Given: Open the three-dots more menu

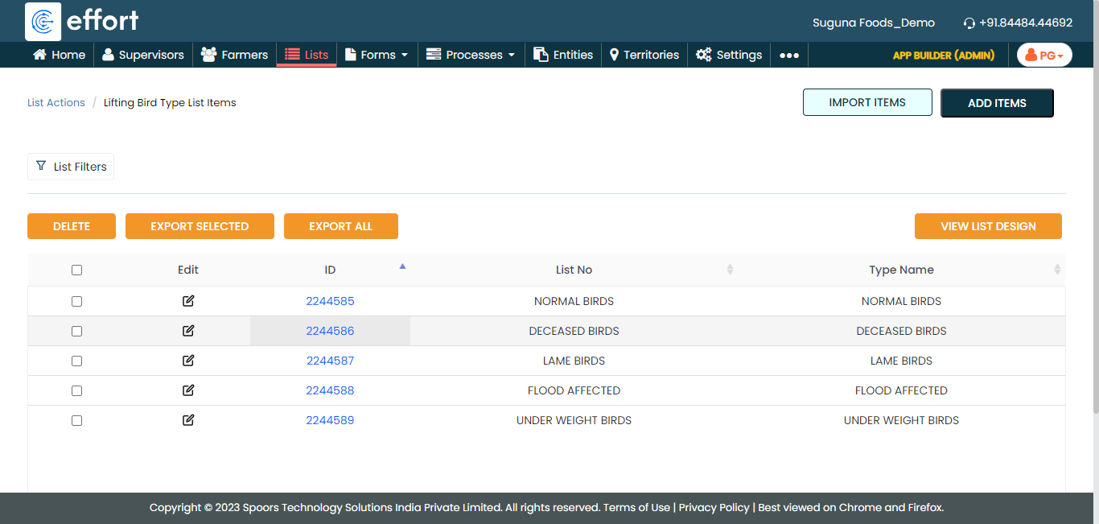Looking at the screenshot, I should tap(789, 55).
